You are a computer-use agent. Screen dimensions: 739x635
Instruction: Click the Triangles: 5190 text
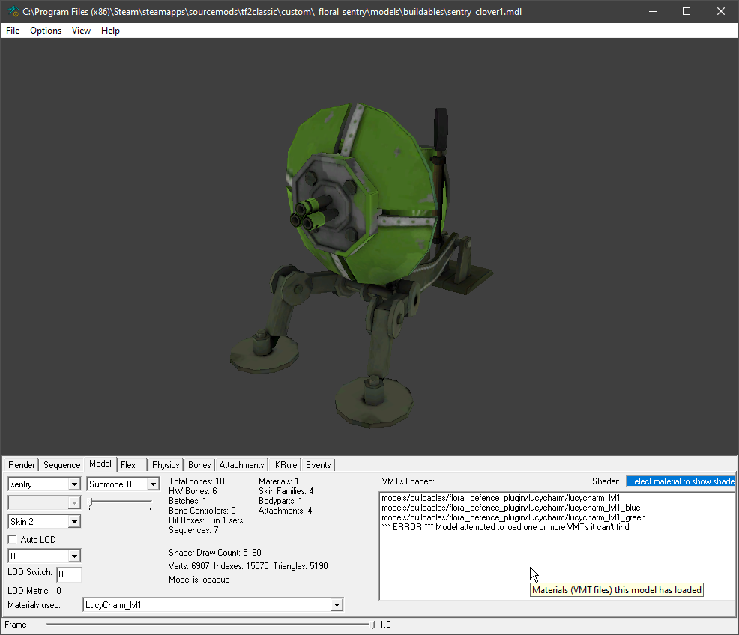(x=301, y=566)
